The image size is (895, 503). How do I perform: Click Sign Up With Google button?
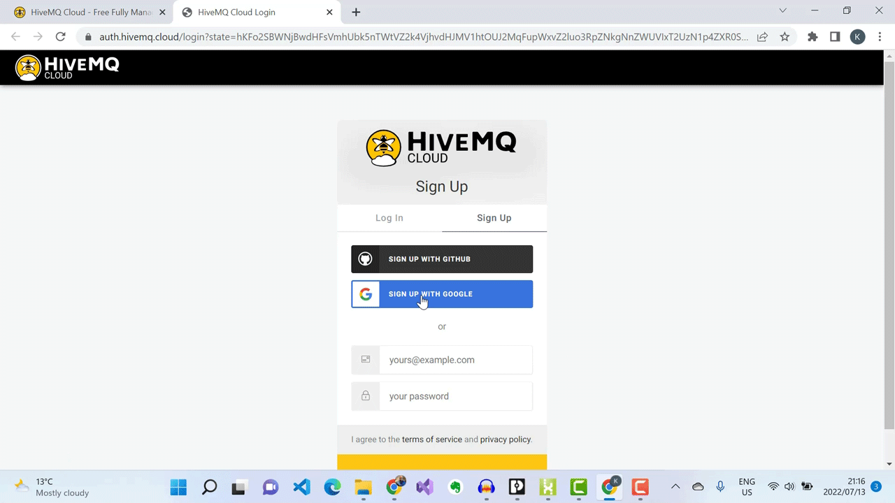(x=442, y=294)
